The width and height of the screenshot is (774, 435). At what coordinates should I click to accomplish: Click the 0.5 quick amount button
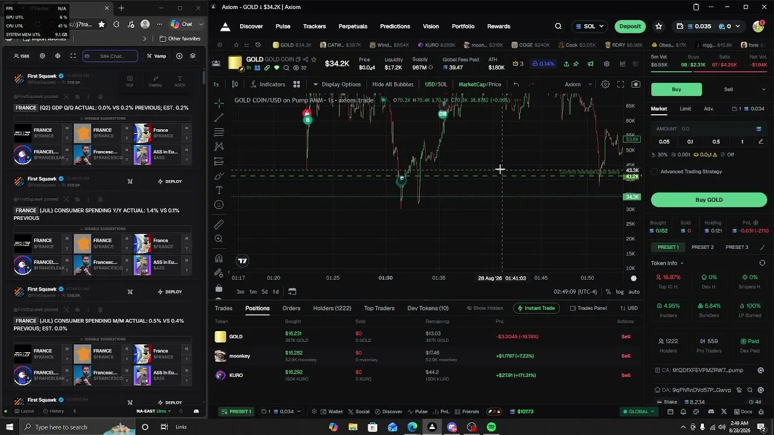(716, 142)
